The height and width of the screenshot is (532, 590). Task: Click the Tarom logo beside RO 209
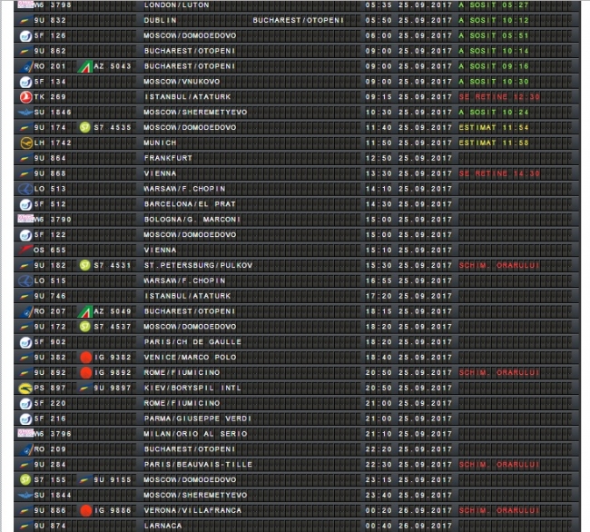click(26, 449)
